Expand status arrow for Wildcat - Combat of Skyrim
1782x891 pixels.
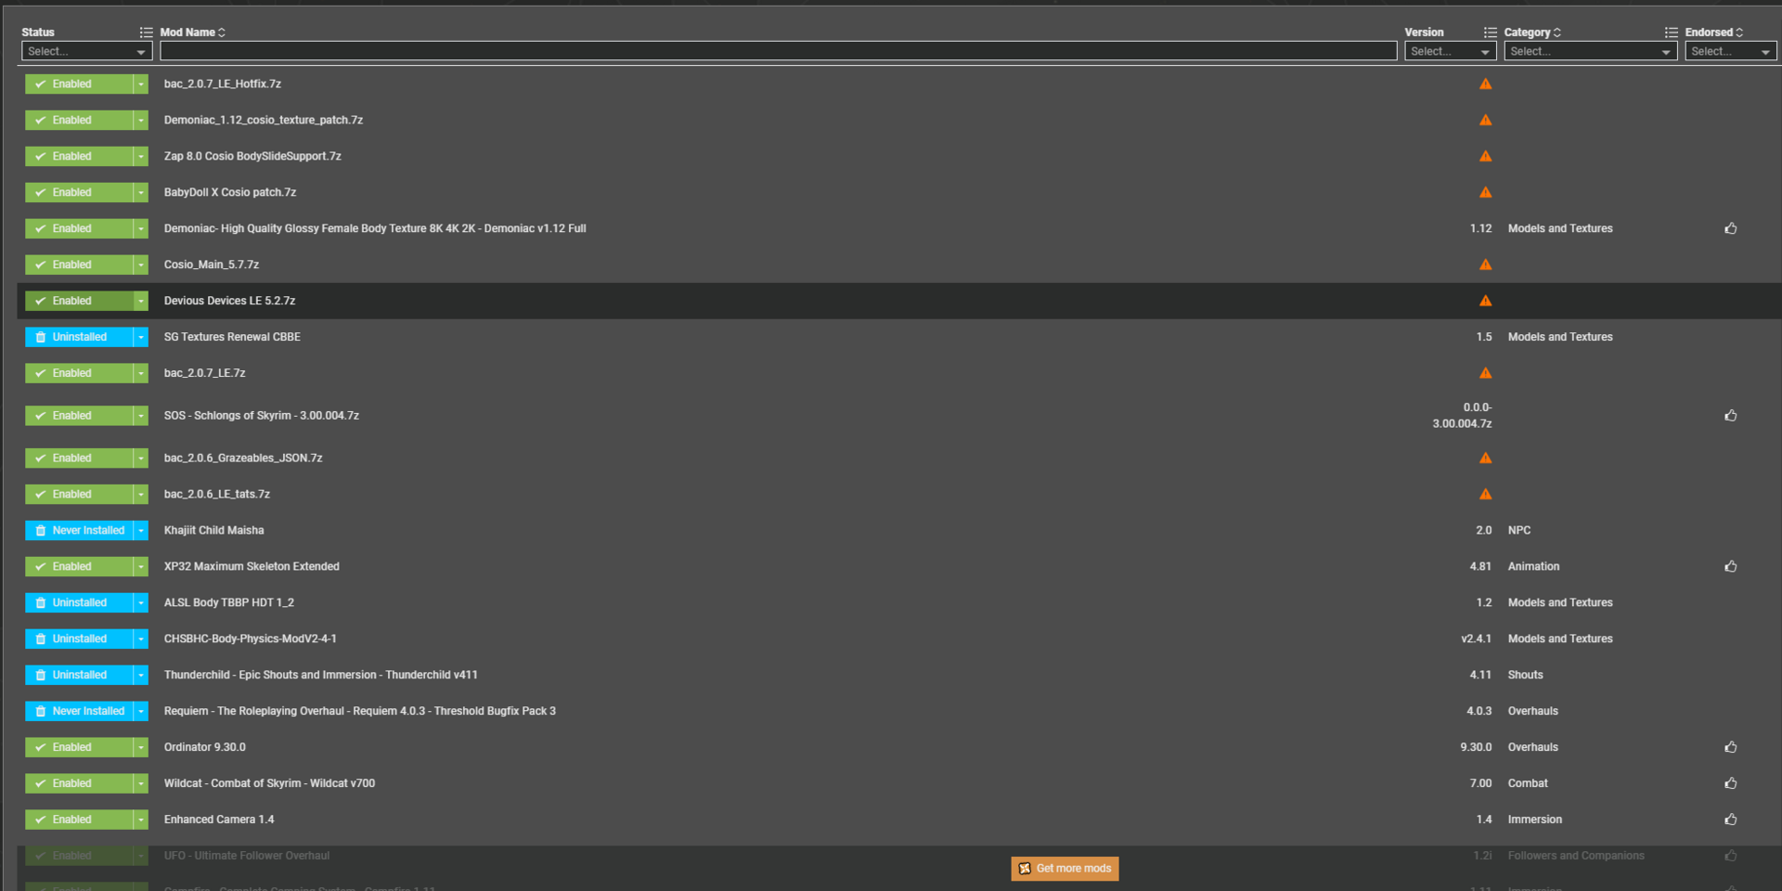pos(141,783)
